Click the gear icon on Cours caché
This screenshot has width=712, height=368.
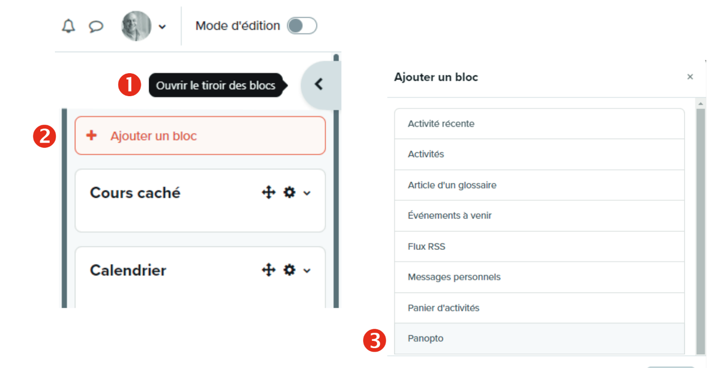click(x=289, y=193)
